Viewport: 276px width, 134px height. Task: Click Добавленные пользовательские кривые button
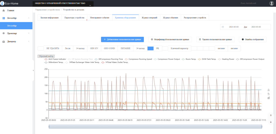pos(122,39)
